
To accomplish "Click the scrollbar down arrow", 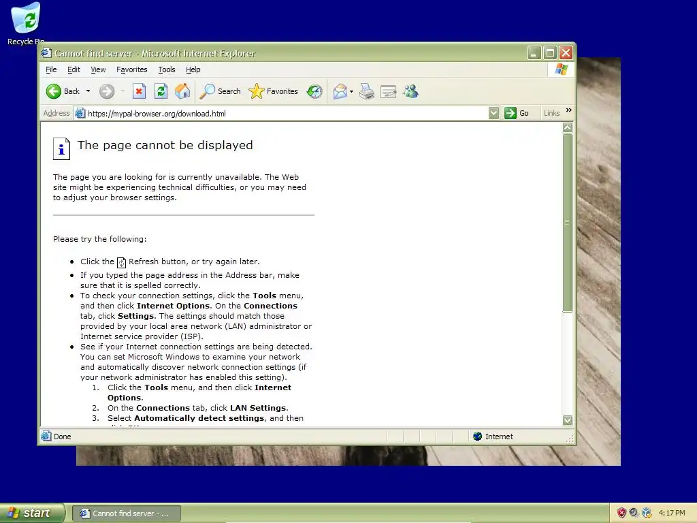I will (x=567, y=420).
